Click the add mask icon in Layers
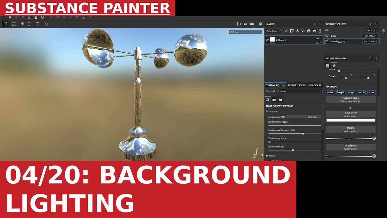This screenshot has width=387, height=218. click(292, 31)
